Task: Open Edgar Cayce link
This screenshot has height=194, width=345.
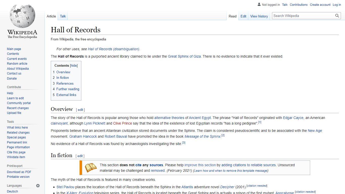Action: 293,118
